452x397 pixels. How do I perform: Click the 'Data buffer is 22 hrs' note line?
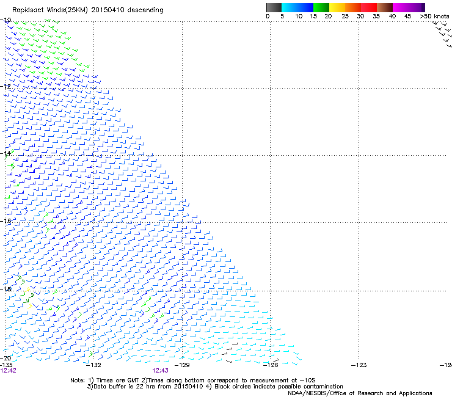[x=215, y=387]
